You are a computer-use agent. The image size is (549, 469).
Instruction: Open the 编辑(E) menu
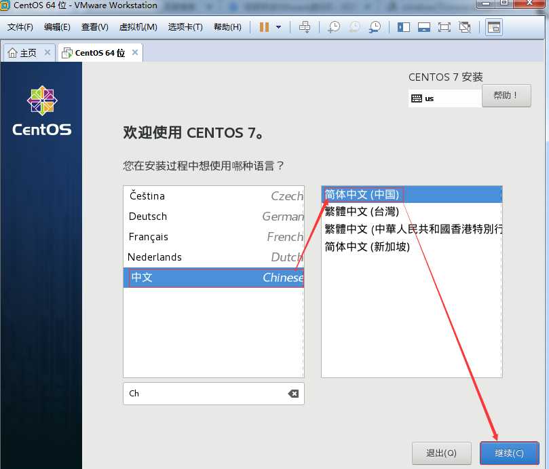tap(57, 27)
